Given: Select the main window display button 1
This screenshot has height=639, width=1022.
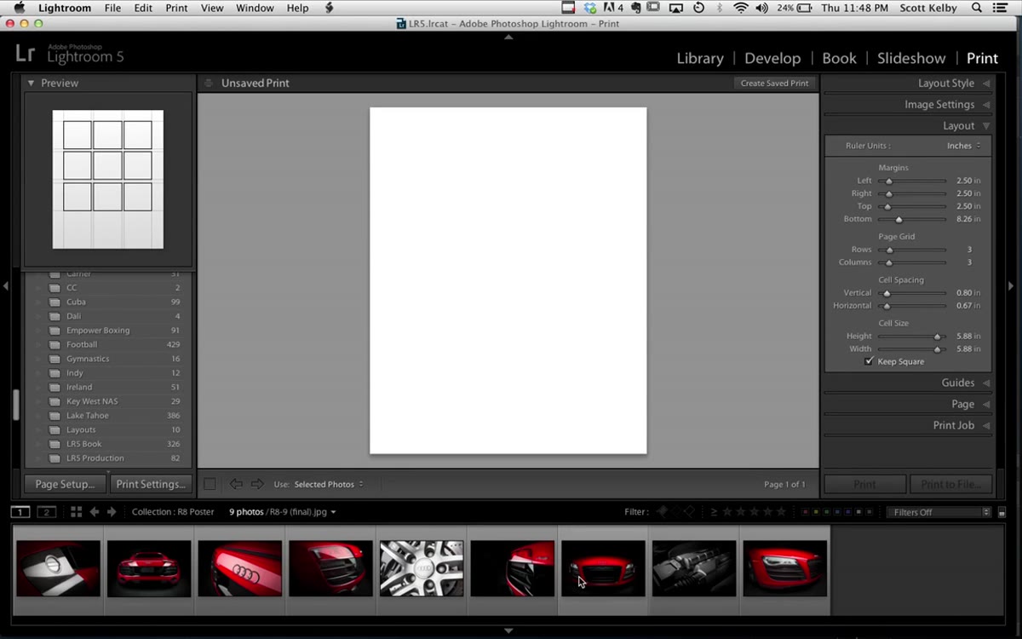Looking at the screenshot, I should [x=20, y=512].
